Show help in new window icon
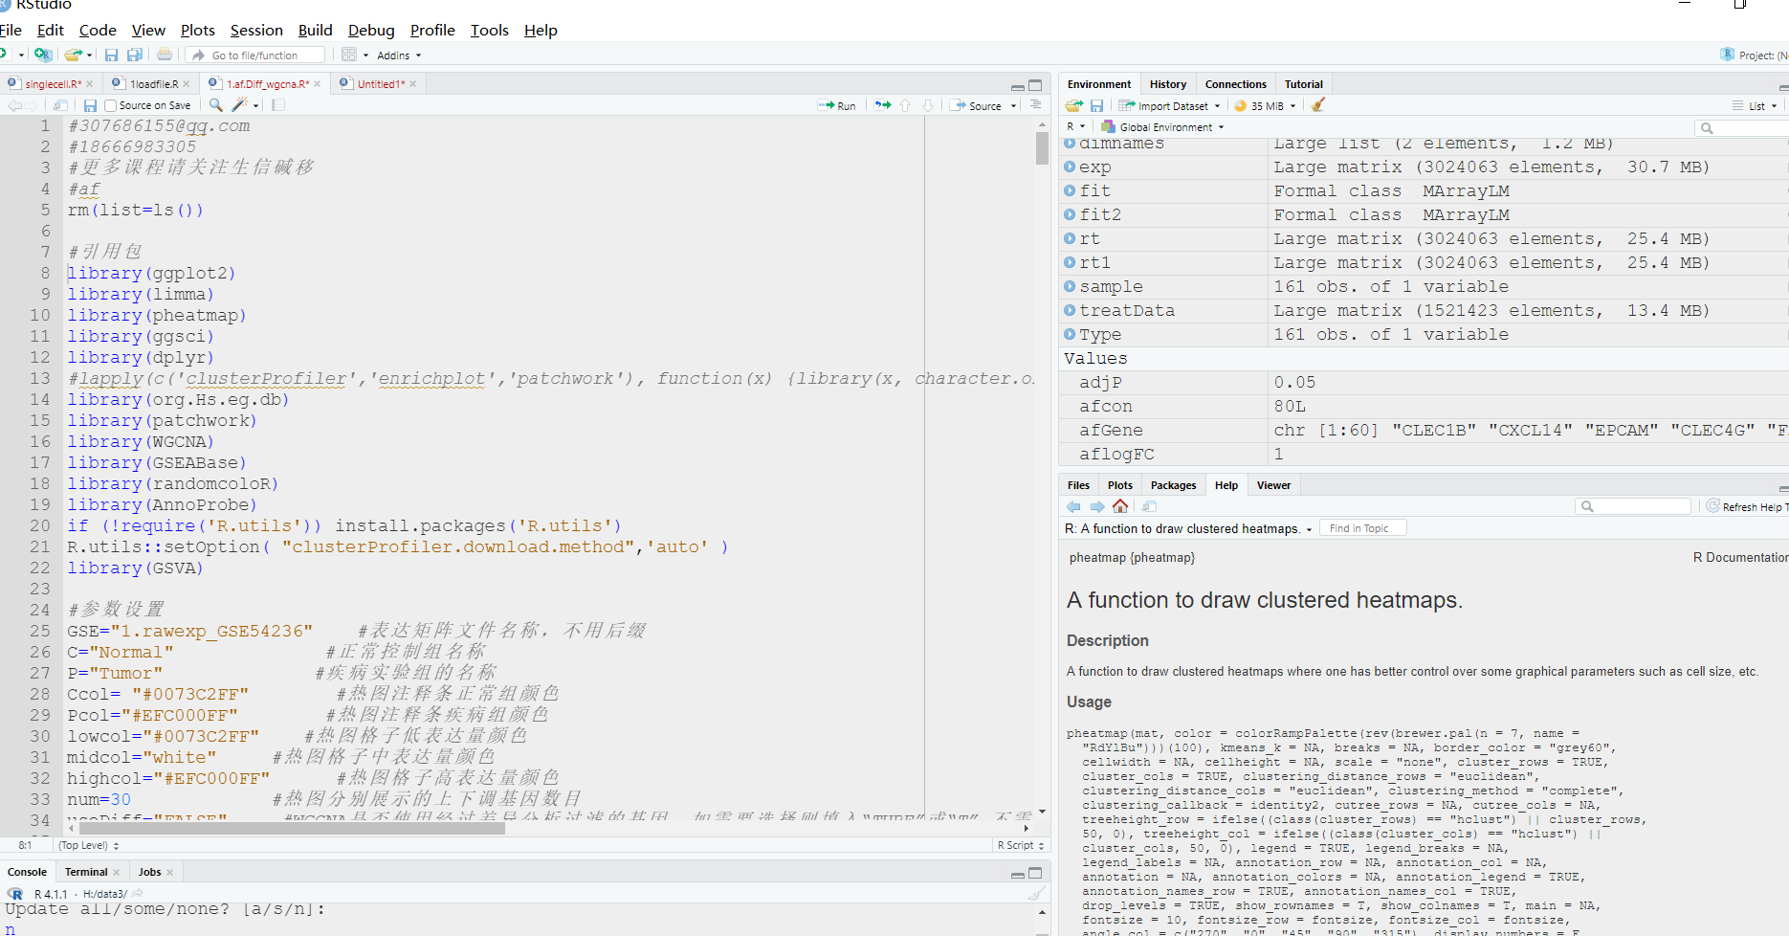1789x936 pixels. [x=1149, y=506]
